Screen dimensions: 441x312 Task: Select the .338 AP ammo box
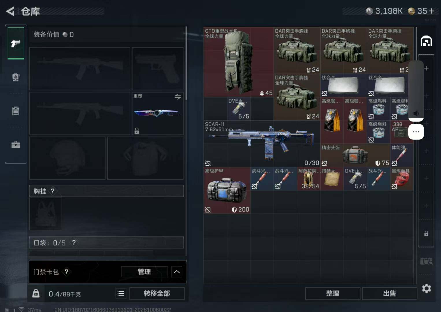[399, 132]
